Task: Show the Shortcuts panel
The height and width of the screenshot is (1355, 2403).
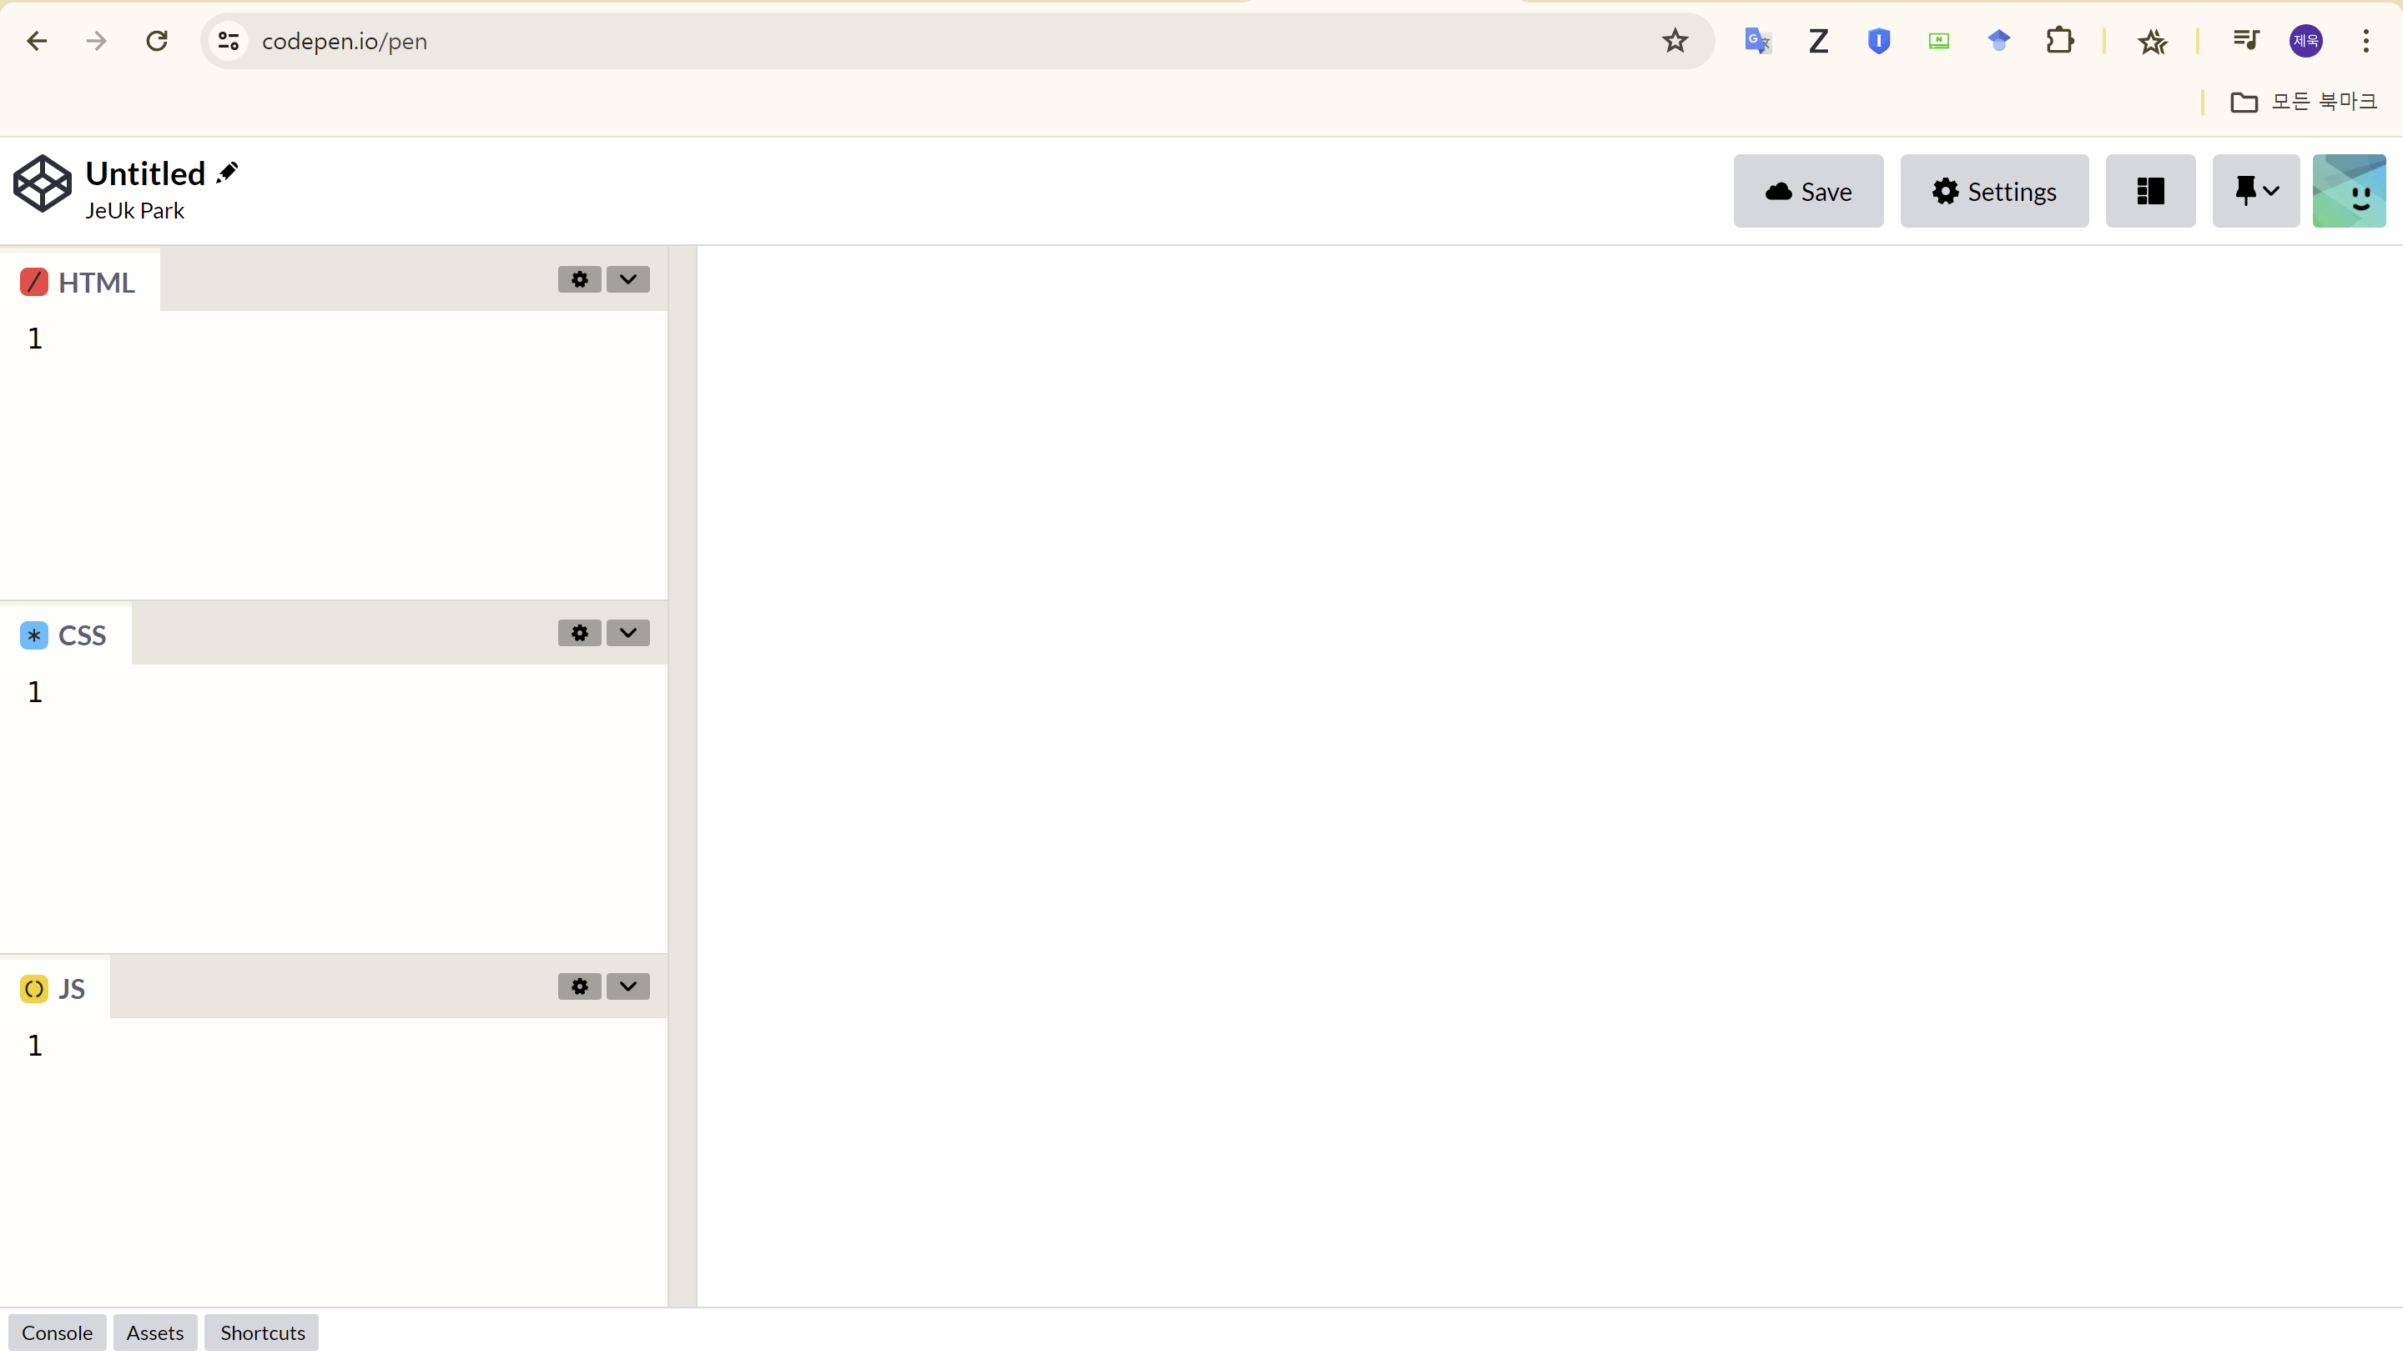Action: [262, 1332]
